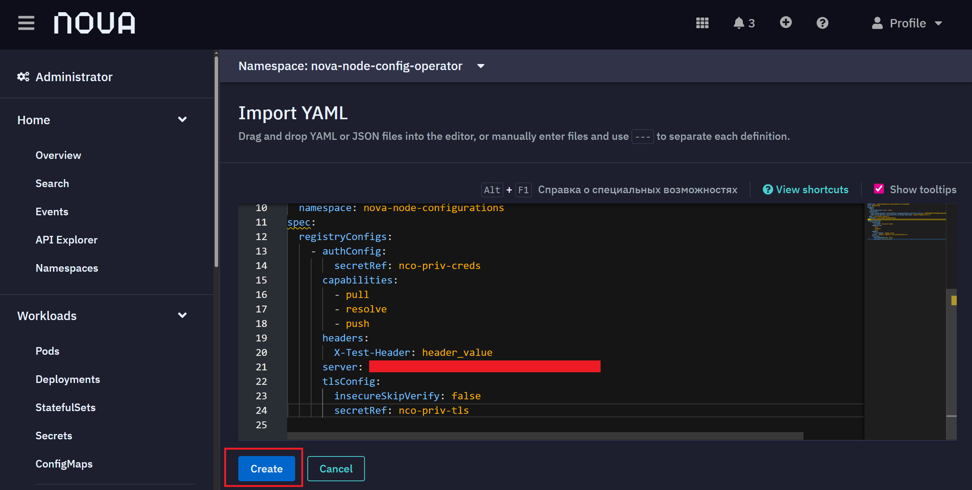Switch the Administrator perspective
This screenshot has height=490, width=972.
pos(65,77)
